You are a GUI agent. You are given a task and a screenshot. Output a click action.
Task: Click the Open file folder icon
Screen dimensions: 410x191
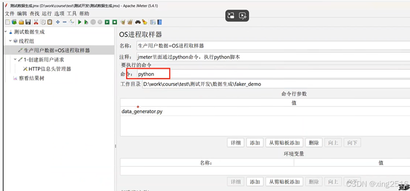[x=21, y=22]
